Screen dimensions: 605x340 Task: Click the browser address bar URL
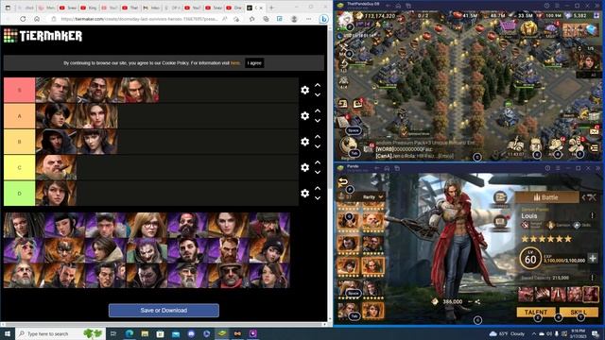point(139,19)
